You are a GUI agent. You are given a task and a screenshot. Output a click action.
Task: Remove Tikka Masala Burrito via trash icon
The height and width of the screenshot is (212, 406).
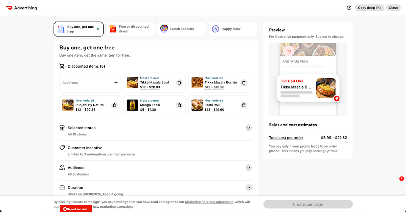(244, 83)
